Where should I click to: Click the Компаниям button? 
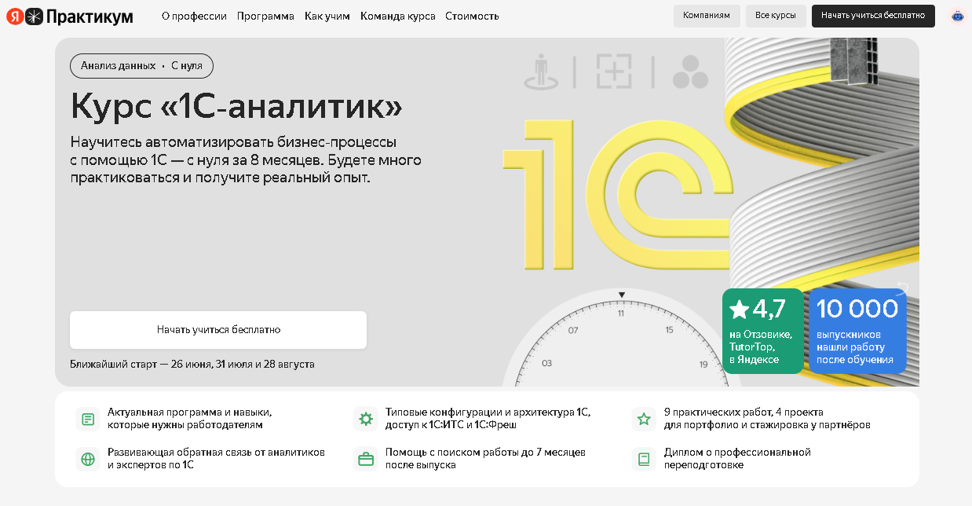pos(707,16)
